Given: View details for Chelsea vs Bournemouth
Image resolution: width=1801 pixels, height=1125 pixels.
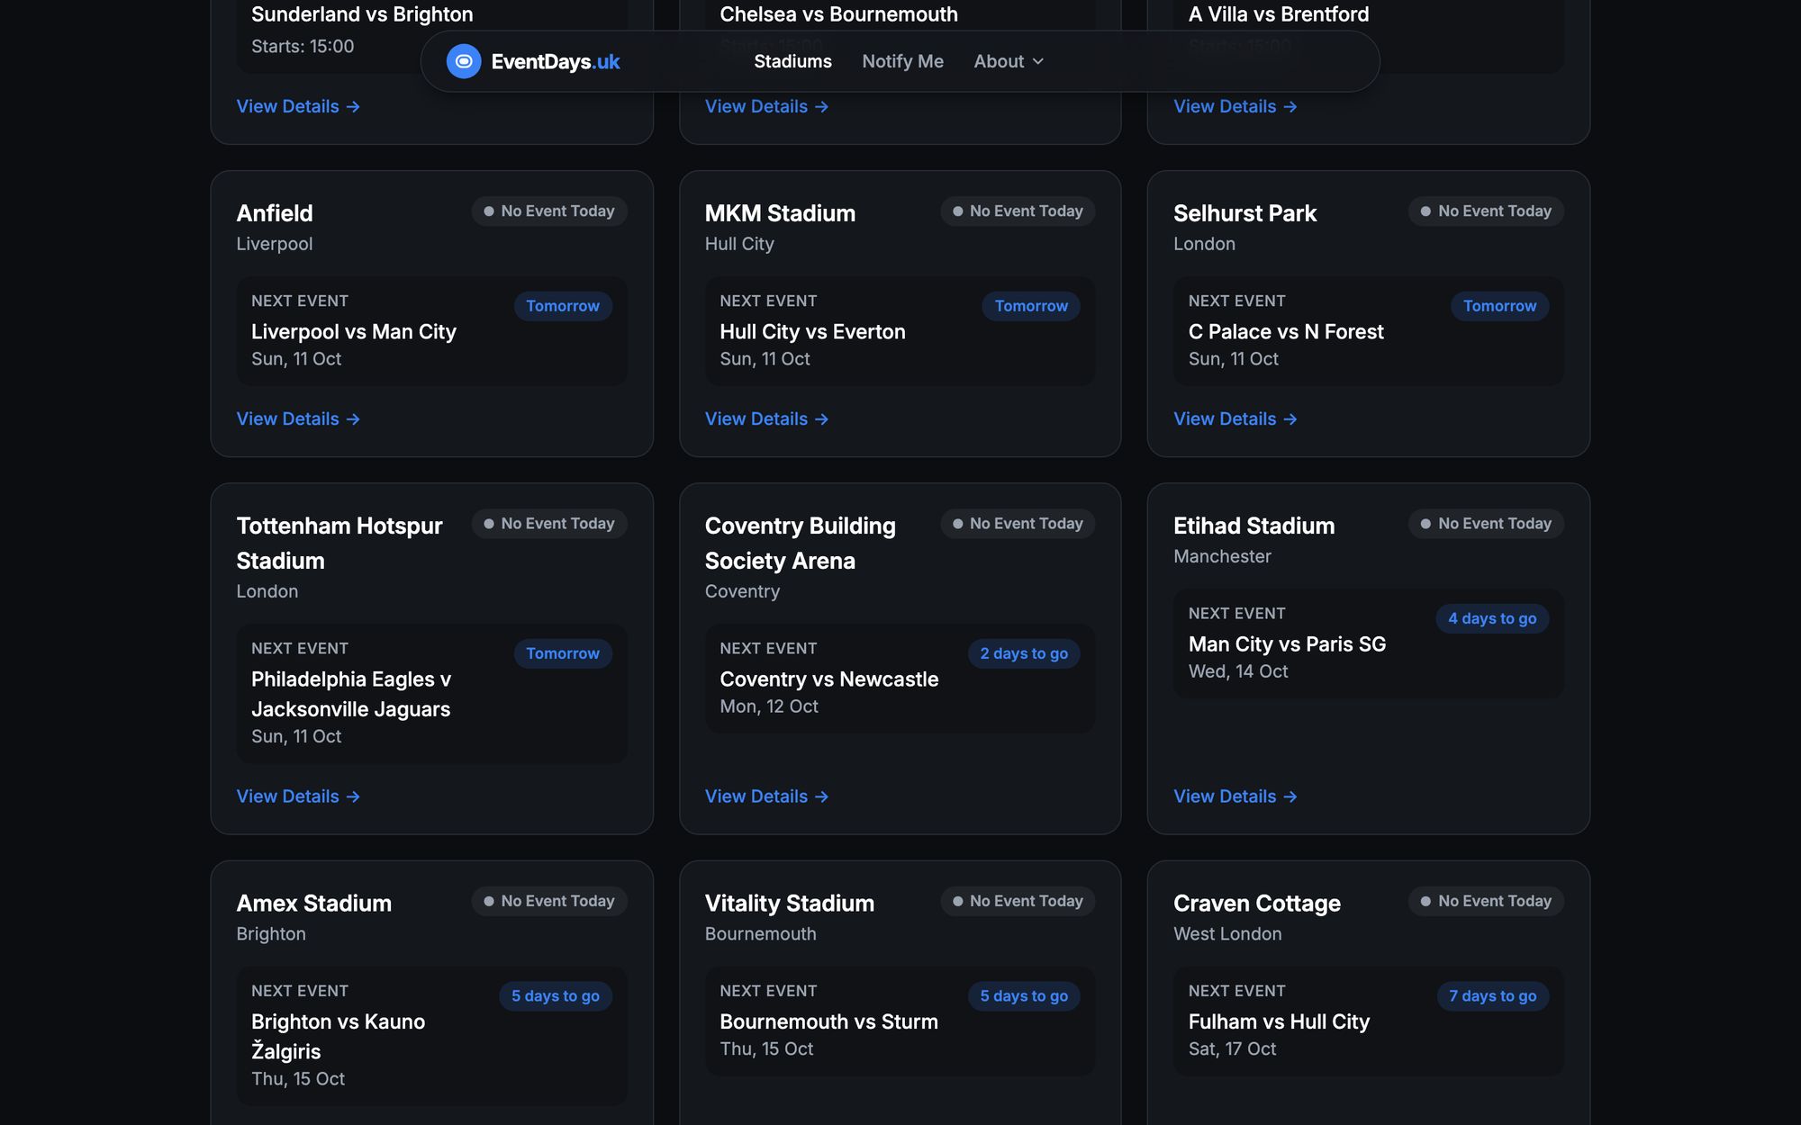Looking at the screenshot, I should [x=766, y=106].
